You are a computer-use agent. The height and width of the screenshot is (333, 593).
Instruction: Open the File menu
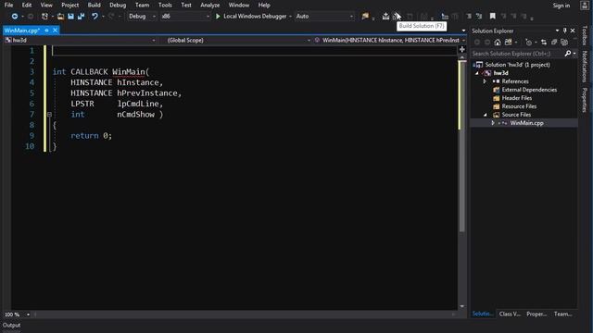click(8, 6)
